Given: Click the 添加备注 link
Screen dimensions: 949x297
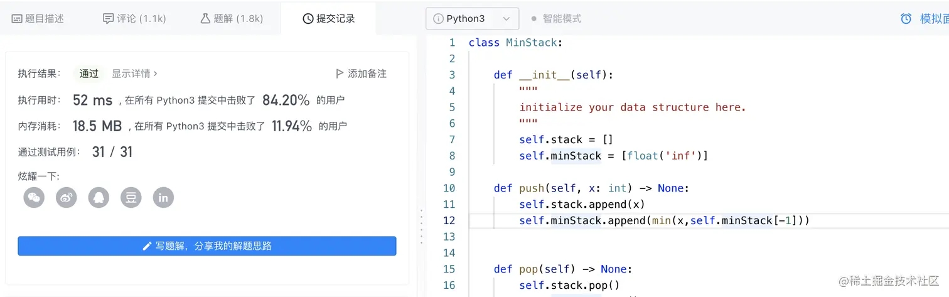Looking at the screenshot, I should click(x=367, y=73).
